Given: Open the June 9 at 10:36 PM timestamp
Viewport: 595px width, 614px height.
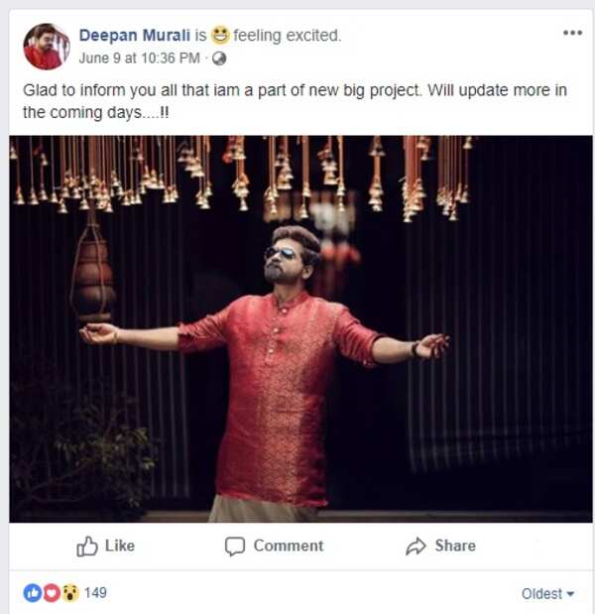Looking at the screenshot, I should click(153, 58).
